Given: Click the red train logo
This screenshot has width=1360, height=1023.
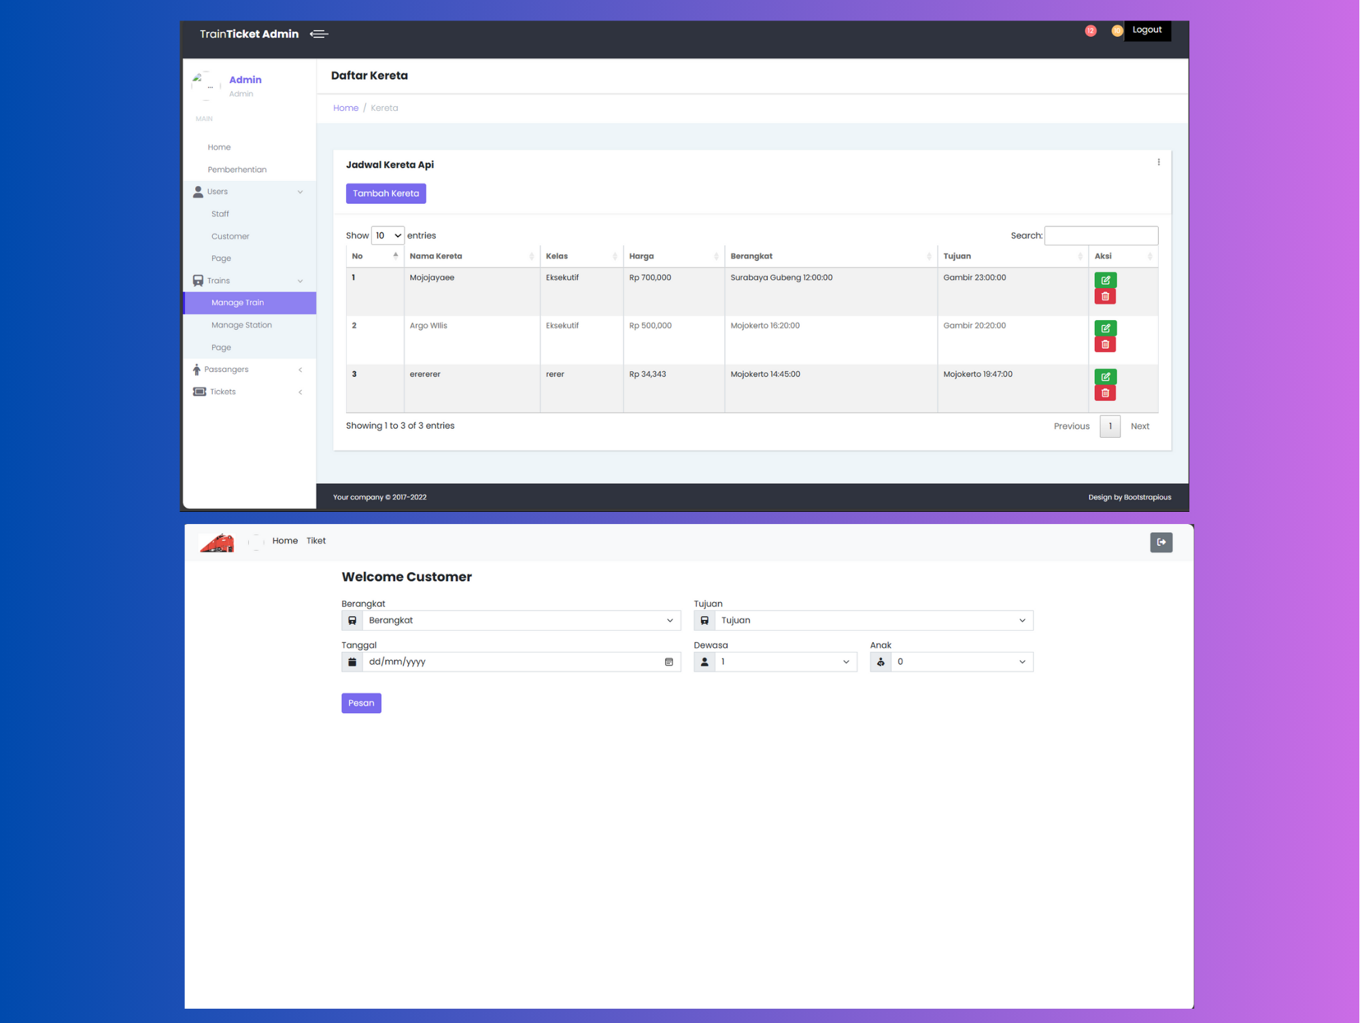Looking at the screenshot, I should pyautogui.click(x=217, y=542).
